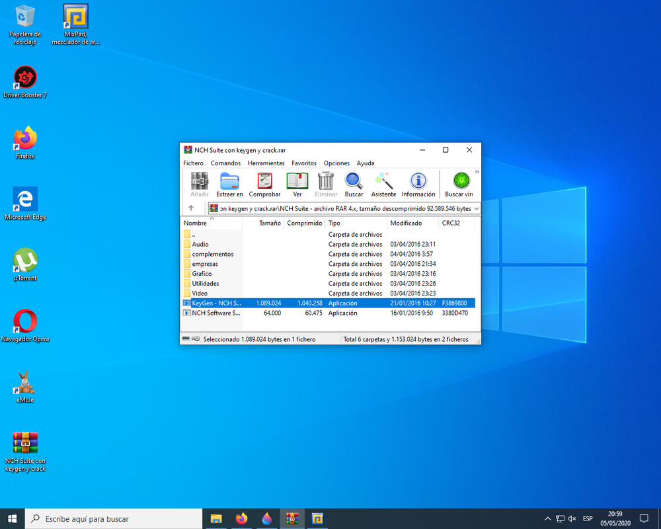Open the Fichero menu
This screenshot has height=529, width=661.
coord(193,163)
